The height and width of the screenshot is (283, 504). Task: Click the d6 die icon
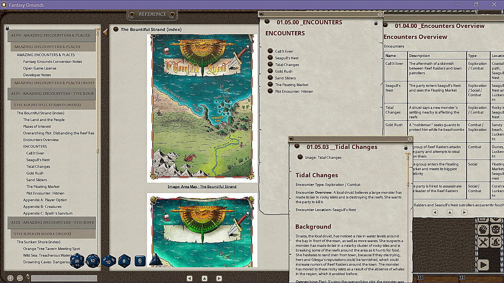(140, 261)
